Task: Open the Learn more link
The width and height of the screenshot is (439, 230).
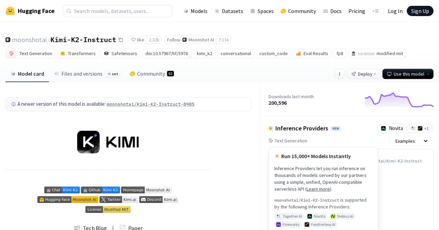Action: tap(318, 189)
